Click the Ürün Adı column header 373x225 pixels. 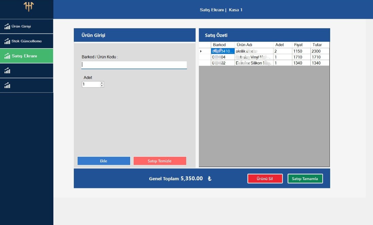[x=254, y=45]
